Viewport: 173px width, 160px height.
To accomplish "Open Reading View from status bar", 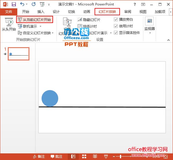I will (x=95, y=156).
